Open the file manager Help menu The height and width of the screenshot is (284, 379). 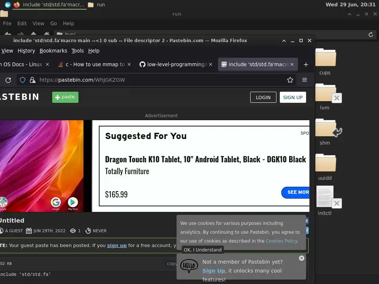[x=68, y=23]
